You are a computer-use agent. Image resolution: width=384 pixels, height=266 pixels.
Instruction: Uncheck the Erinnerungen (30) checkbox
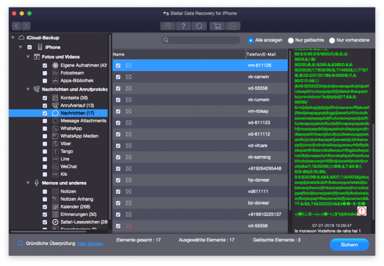(45, 214)
